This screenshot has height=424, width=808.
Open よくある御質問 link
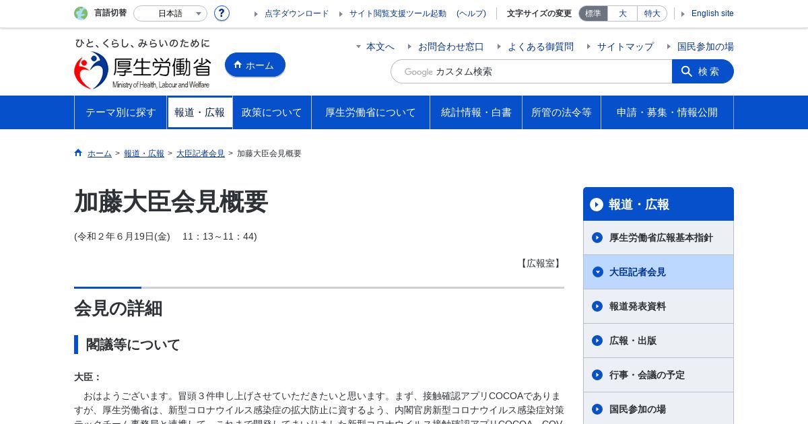pyautogui.click(x=541, y=46)
